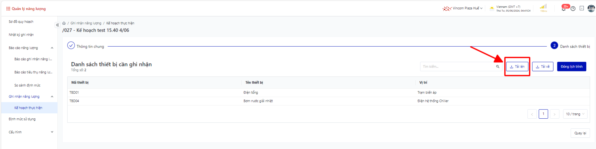Open Nhật ký ghi nhận menu item
This screenshot has height=149, width=596.
tap(21, 35)
